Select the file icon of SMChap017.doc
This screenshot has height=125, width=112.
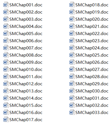pyautogui.click(x=6, y=119)
